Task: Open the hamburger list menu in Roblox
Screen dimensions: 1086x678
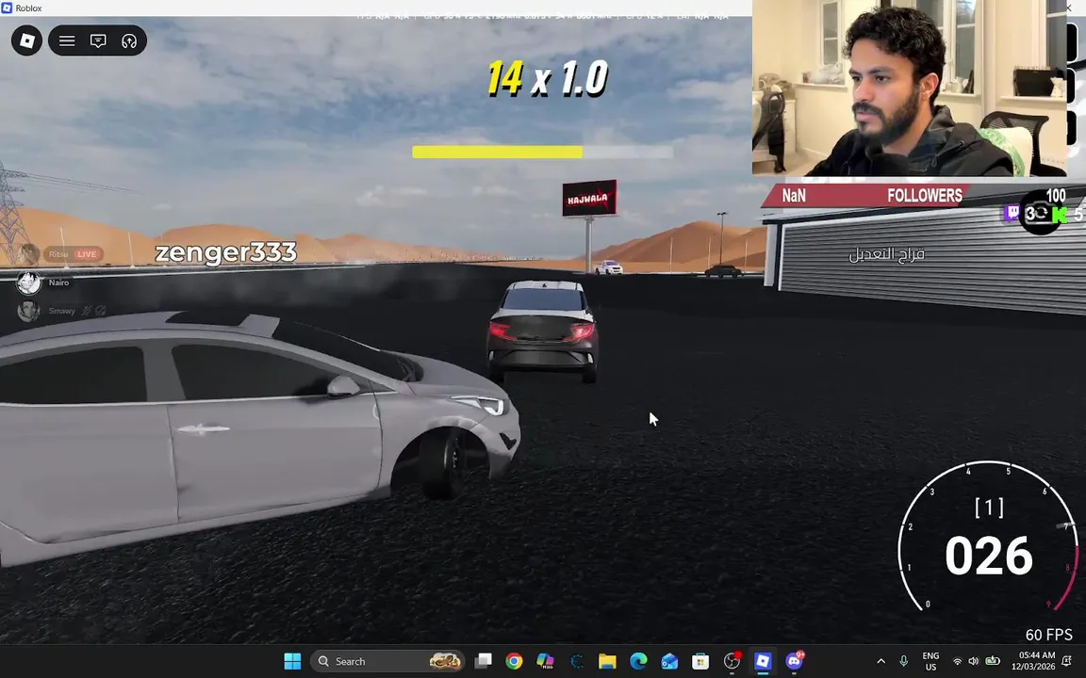Action: click(67, 40)
